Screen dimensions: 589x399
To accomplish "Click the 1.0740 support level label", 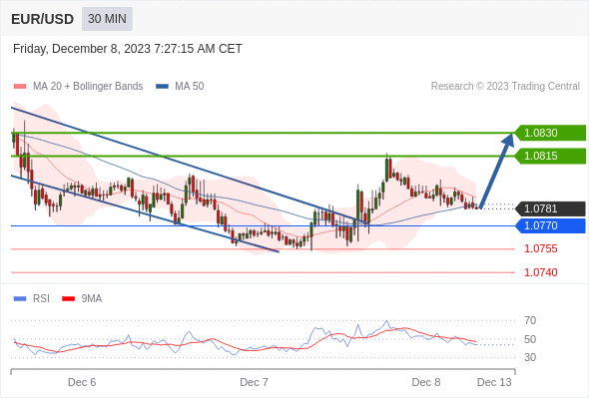I will (540, 272).
